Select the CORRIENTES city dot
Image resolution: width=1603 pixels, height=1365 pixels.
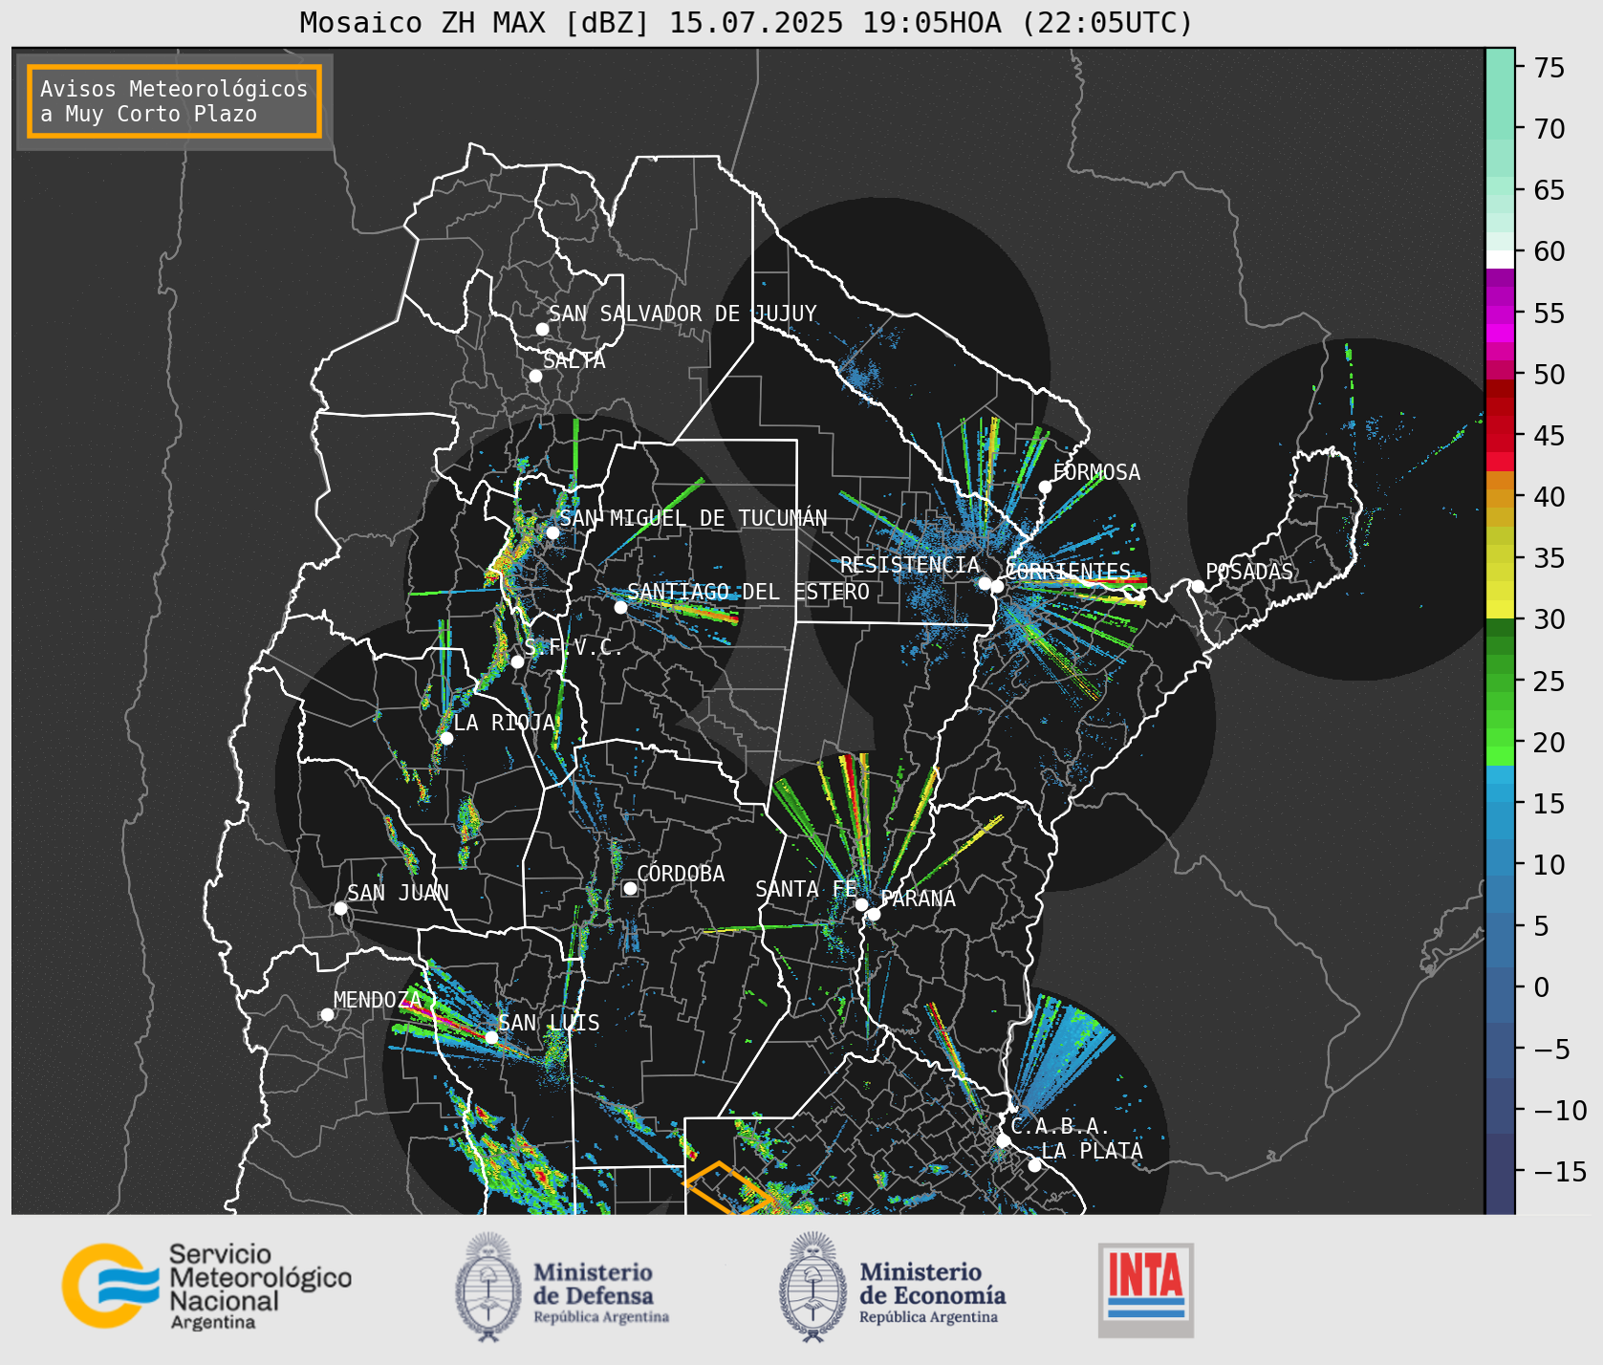[x=997, y=586]
